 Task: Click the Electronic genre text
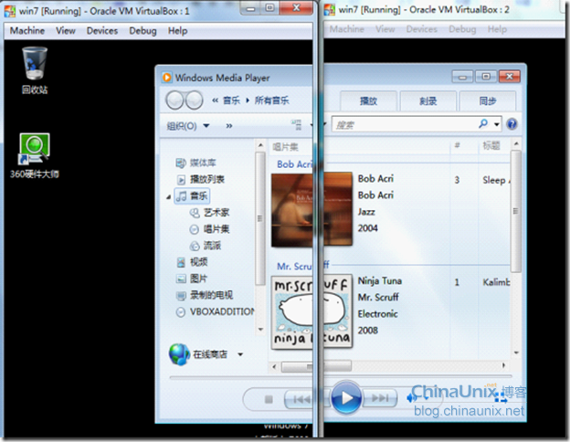click(377, 313)
